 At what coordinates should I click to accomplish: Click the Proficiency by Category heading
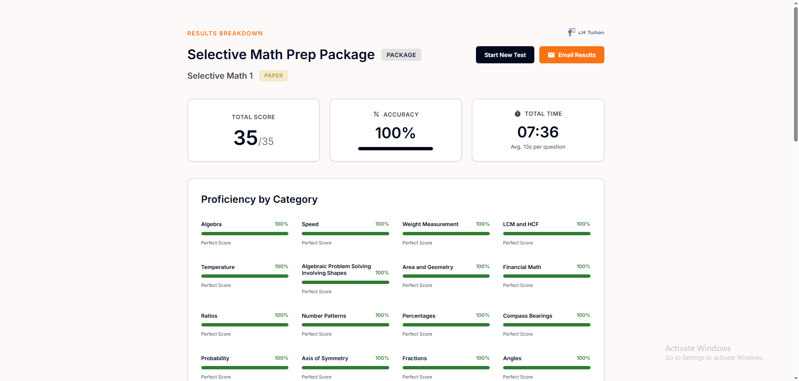259,199
